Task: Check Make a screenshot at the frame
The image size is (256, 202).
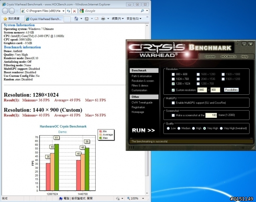Action: point(173,115)
